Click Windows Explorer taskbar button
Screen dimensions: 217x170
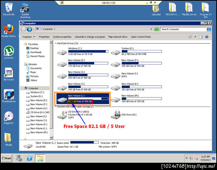tap(40, 158)
